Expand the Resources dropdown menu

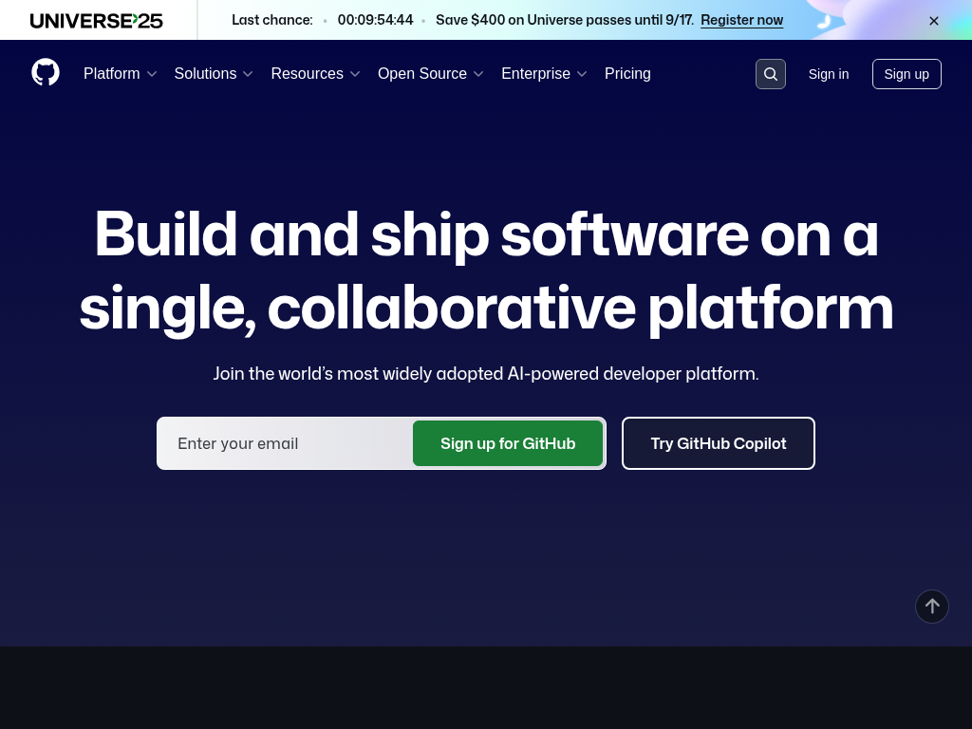coord(315,74)
